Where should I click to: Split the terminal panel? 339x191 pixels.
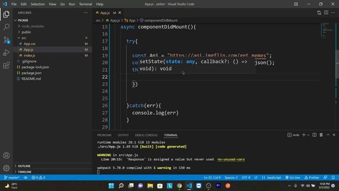pyautogui.click(x=314, y=135)
